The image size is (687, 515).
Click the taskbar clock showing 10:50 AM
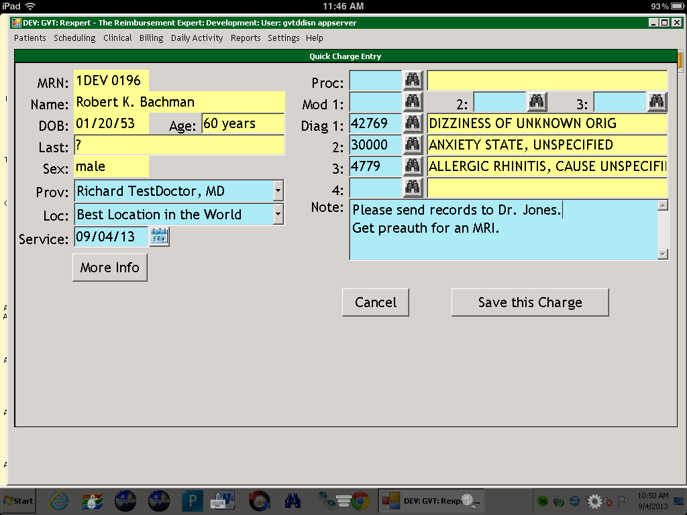[653, 500]
